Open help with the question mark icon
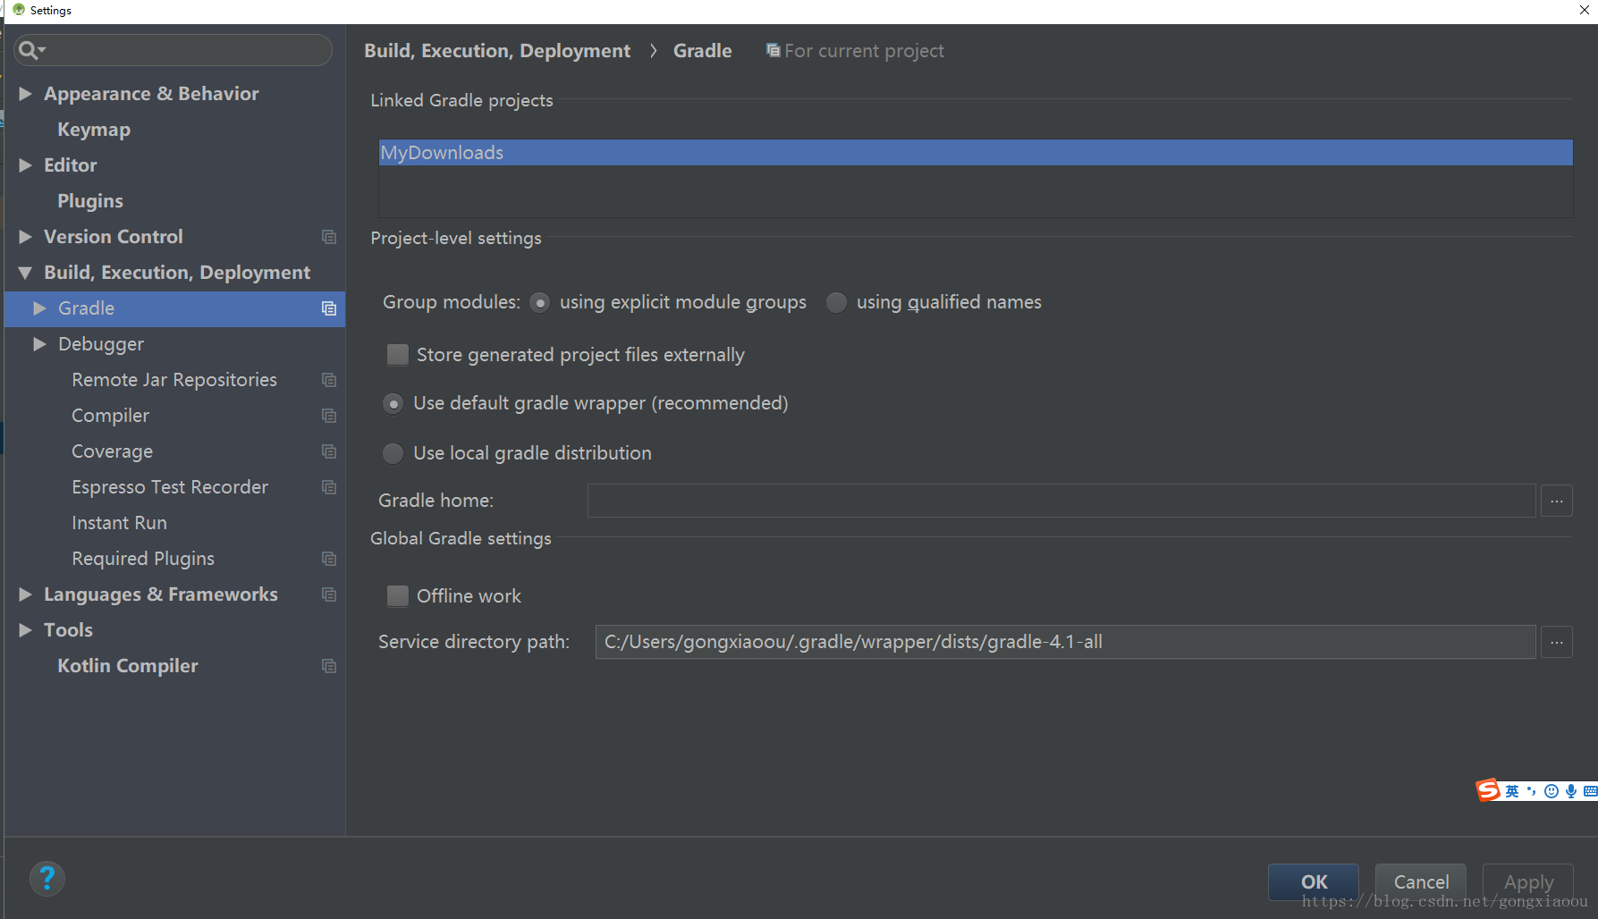 pos(47,879)
